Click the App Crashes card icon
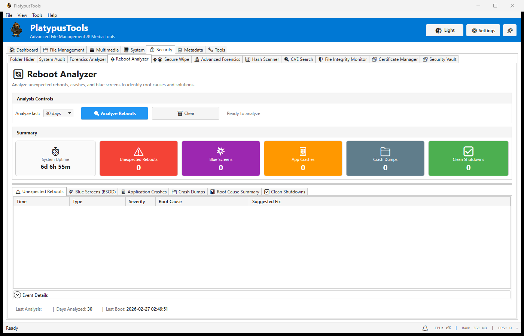Image resolution: width=524 pixels, height=336 pixels. tap(303, 151)
